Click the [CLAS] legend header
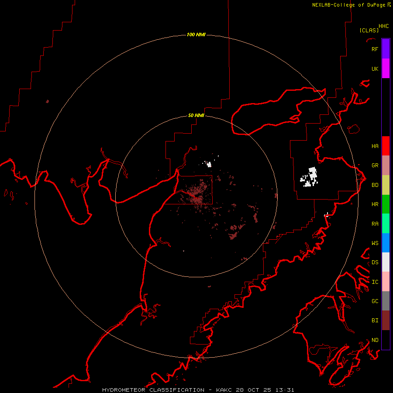Image resolution: width=393 pixels, height=393 pixels. [x=369, y=30]
